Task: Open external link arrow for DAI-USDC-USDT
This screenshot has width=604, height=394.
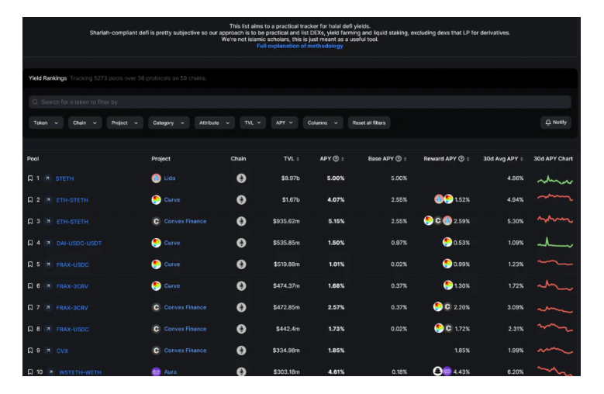Action: pos(48,243)
